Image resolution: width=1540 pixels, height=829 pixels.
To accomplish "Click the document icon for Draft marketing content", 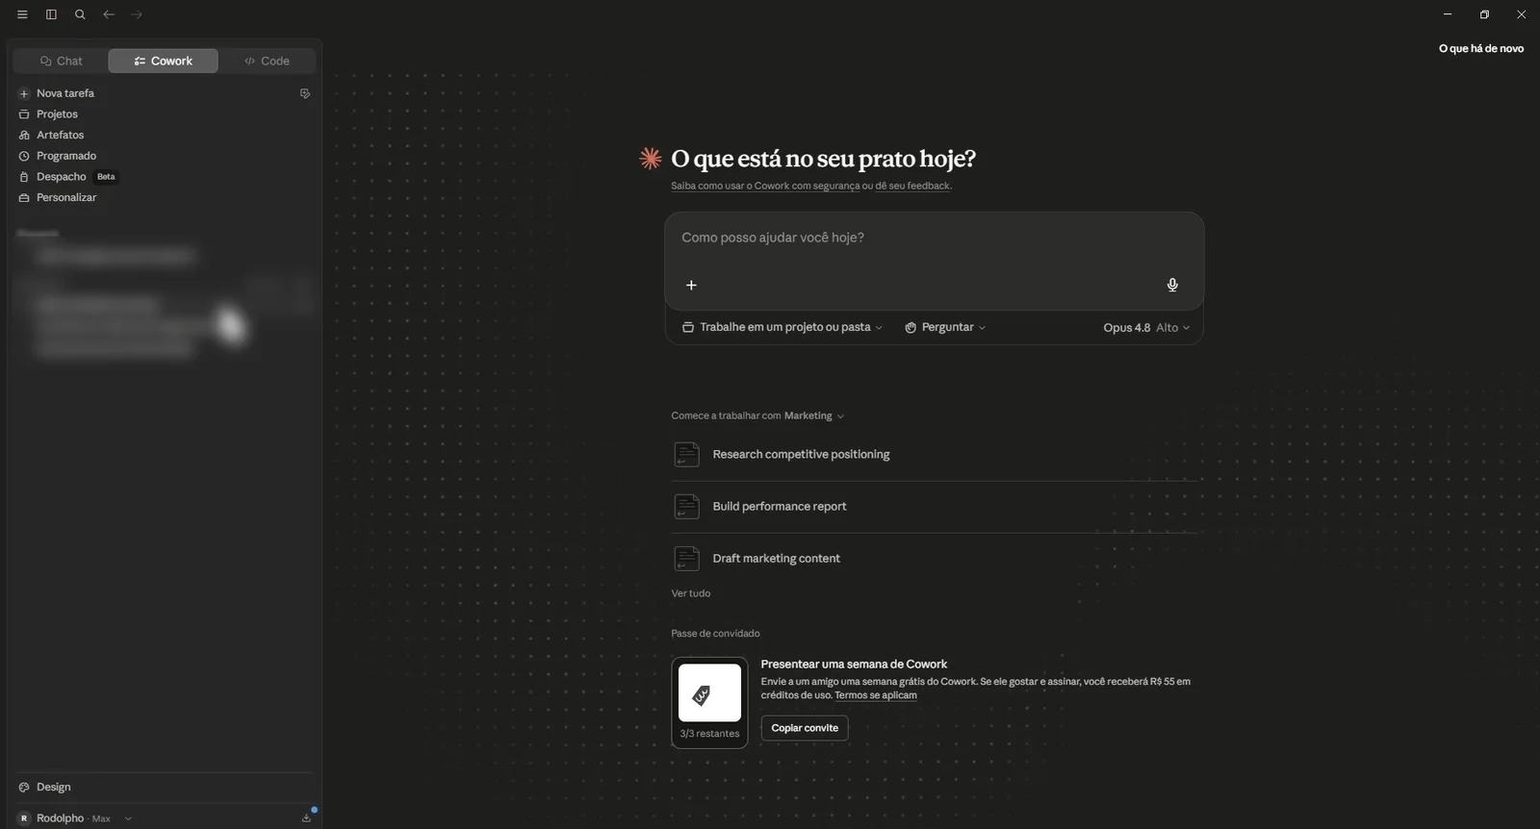I will (686, 558).
